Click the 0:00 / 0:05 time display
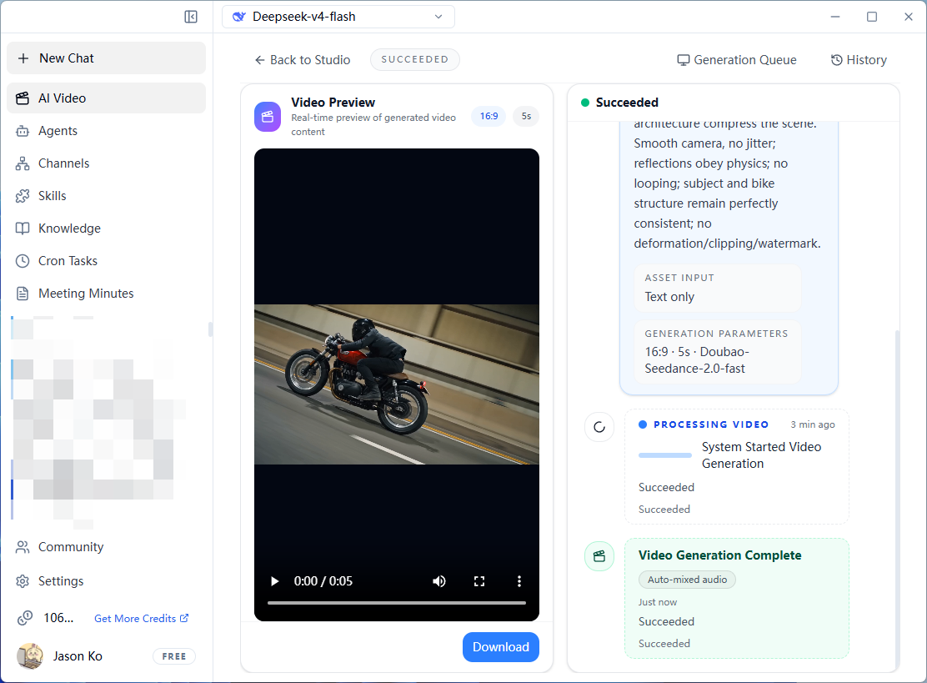This screenshot has width=927, height=683. click(323, 581)
